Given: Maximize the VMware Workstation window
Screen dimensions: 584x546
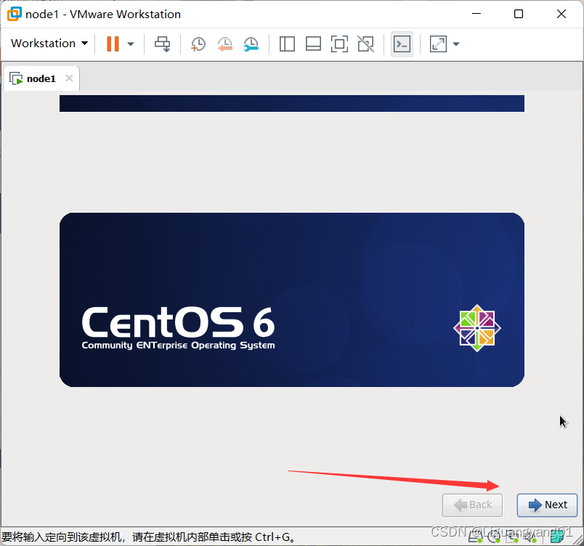Looking at the screenshot, I should pyautogui.click(x=519, y=14).
